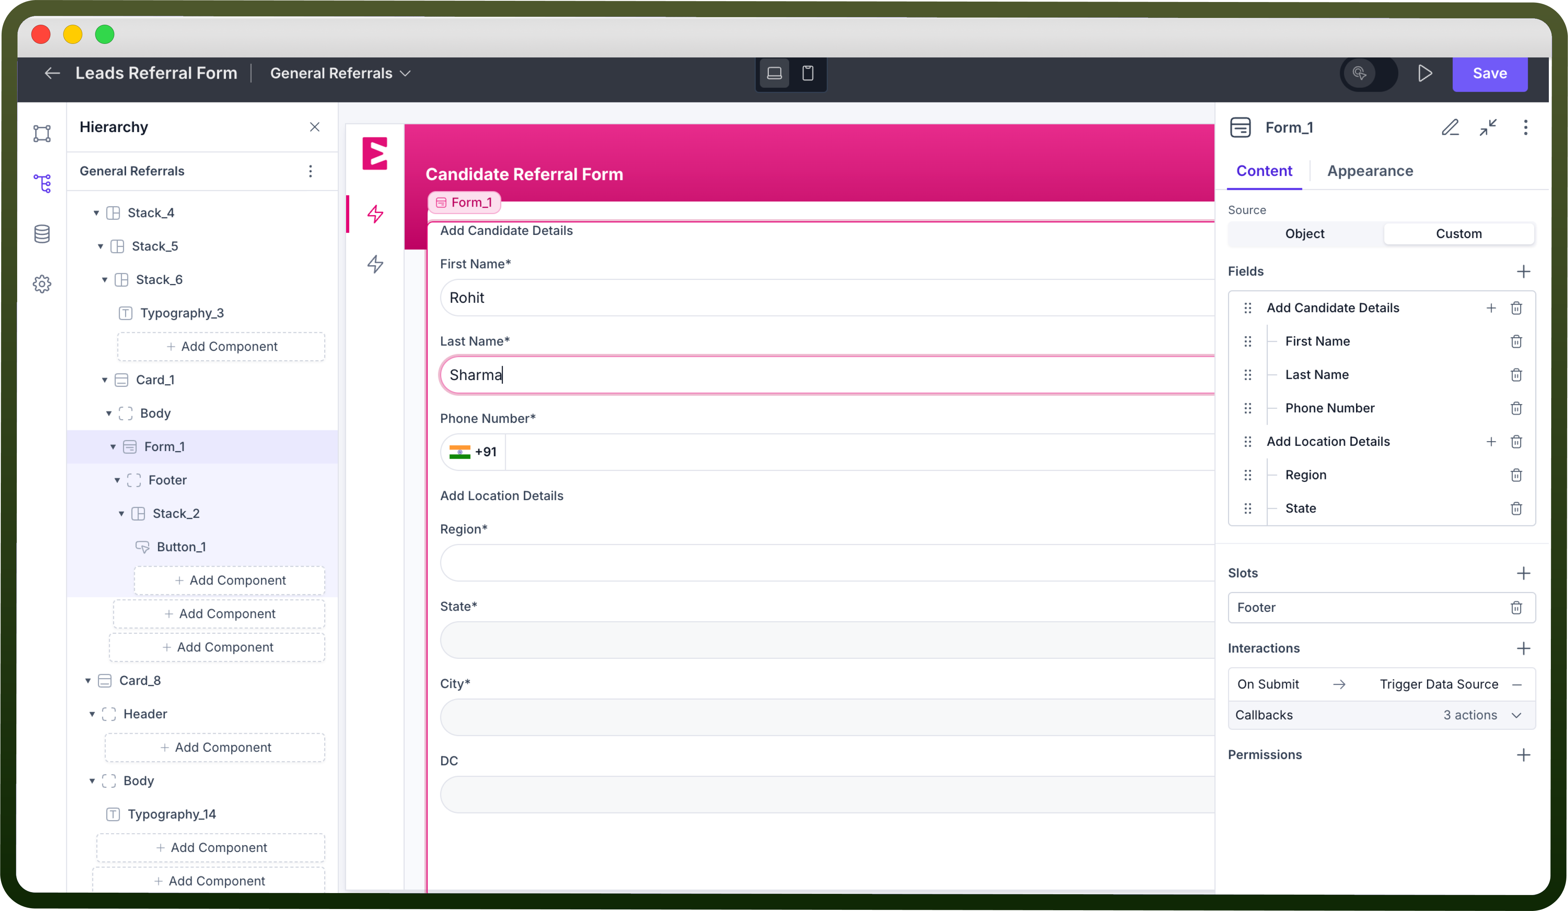Add Component under Typography_3

coord(222,346)
